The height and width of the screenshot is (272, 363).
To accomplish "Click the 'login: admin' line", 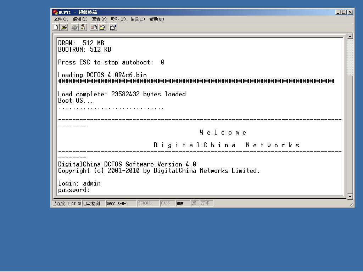I will click(79, 183).
